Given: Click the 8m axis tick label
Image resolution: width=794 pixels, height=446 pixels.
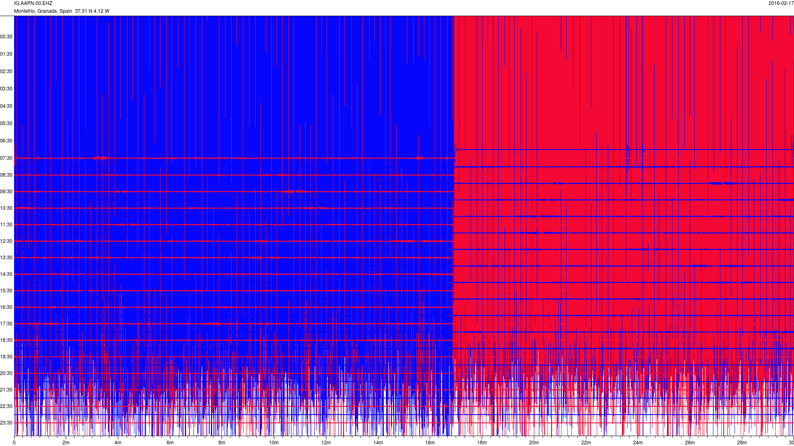Looking at the screenshot, I should [x=222, y=443].
